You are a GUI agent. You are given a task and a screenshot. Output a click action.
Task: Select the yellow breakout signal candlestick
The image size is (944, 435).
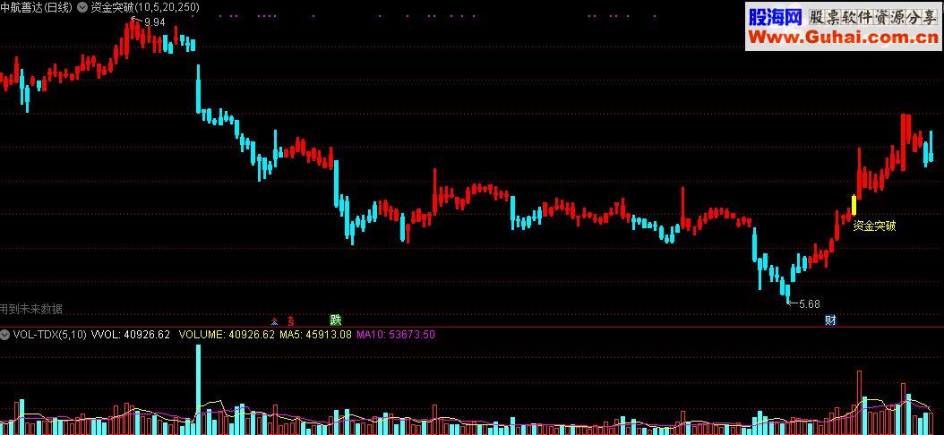[854, 206]
